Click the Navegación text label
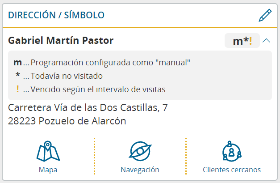The height and width of the screenshot is (183, 280). coord(140,170)
